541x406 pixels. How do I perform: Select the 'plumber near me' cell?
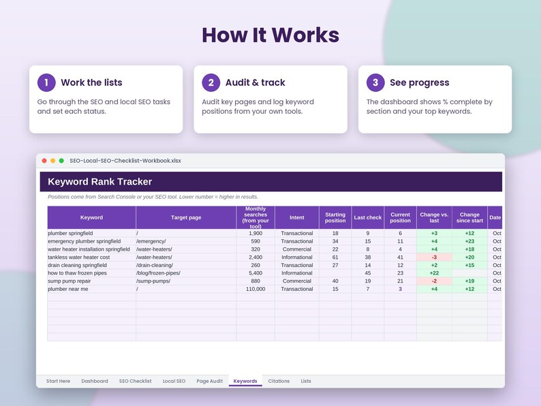[91, 289]
